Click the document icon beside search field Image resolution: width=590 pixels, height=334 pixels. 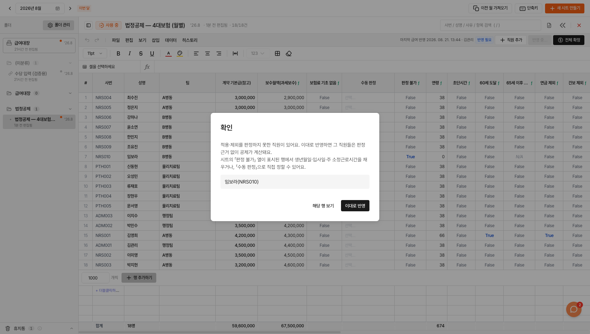[549, 25]
